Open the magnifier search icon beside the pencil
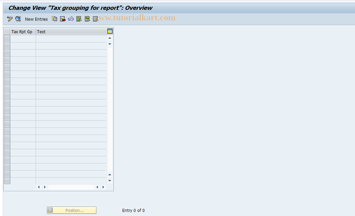The height and width of the screenshot is (216, 355). [x=18, y=19]
